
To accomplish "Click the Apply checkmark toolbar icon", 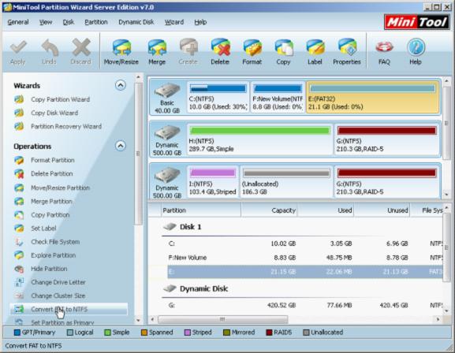I will pos(18,47).
